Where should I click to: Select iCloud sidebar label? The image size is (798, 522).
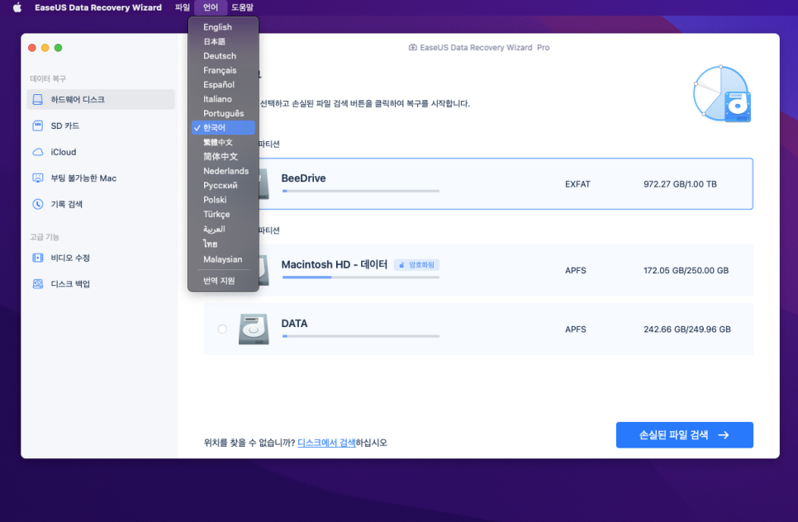point(63,152)
